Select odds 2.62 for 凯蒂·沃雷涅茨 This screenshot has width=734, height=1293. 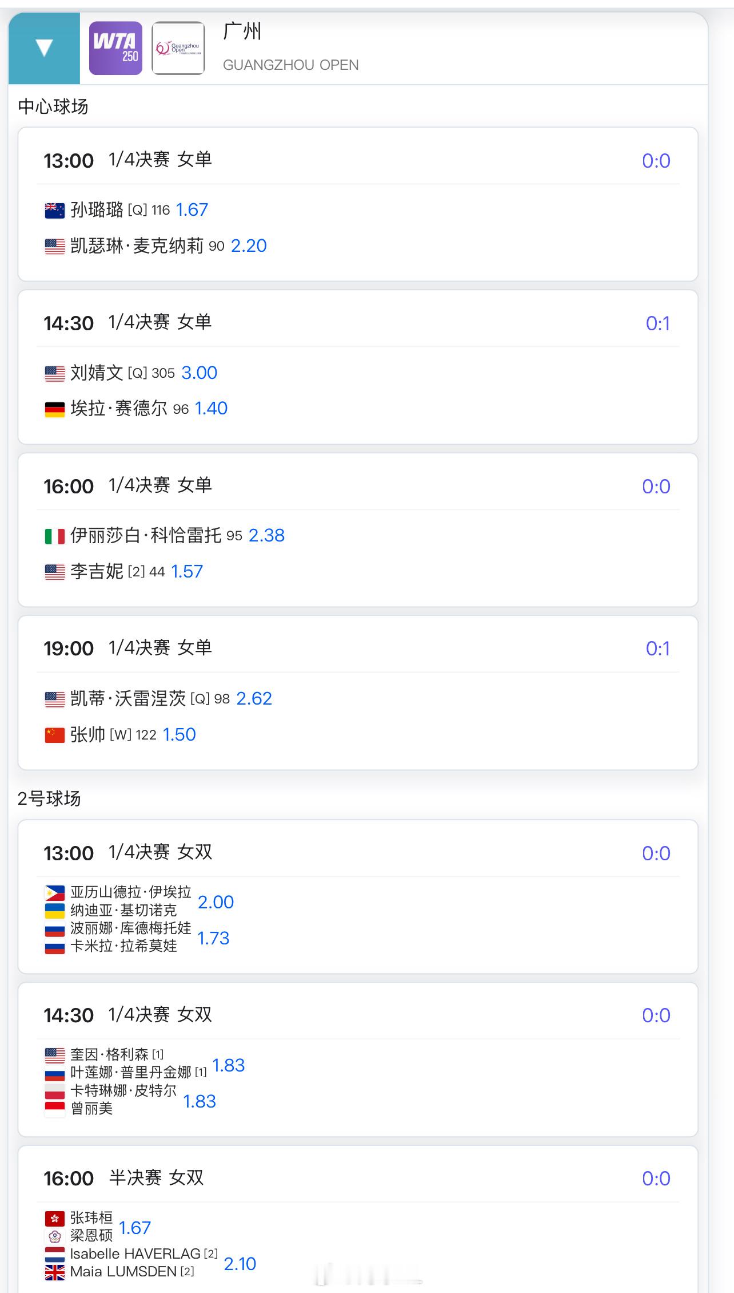pyautogui.click(x=254, y=699)
